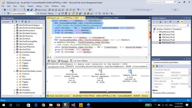Open the File menu
Screen dimensions: 192x108
point(3,6)
